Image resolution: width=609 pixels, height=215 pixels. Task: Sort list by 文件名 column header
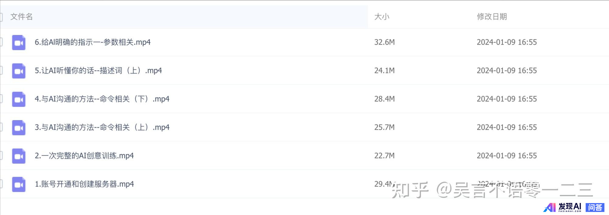[x=21, y=17]
